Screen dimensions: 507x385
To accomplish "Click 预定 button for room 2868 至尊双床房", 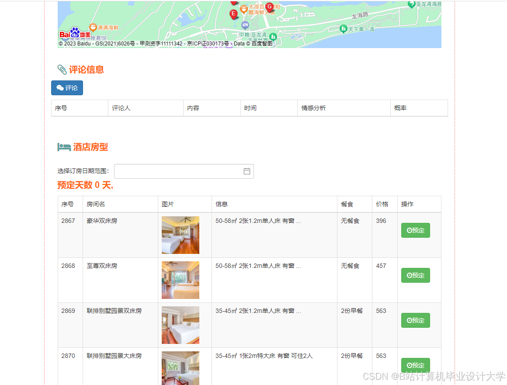I will click(415, 275).
